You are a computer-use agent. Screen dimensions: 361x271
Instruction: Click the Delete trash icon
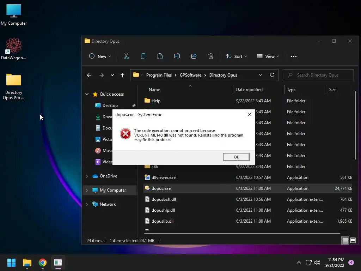tap(211, 56)
